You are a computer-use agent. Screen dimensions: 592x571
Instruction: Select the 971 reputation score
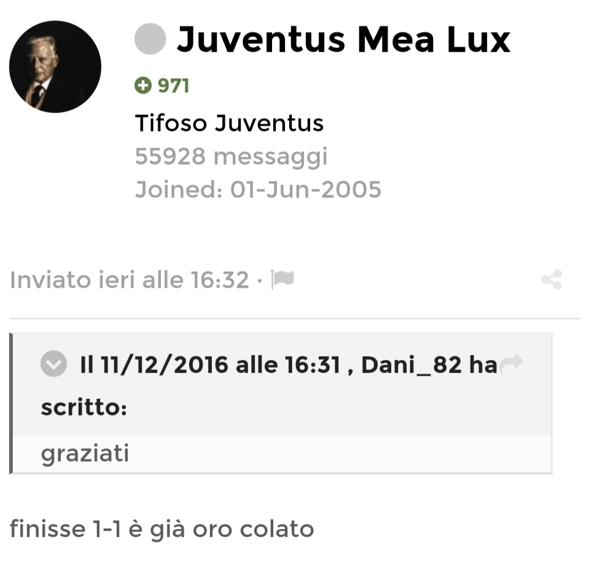pyautogui.click(x=174, y=86)
